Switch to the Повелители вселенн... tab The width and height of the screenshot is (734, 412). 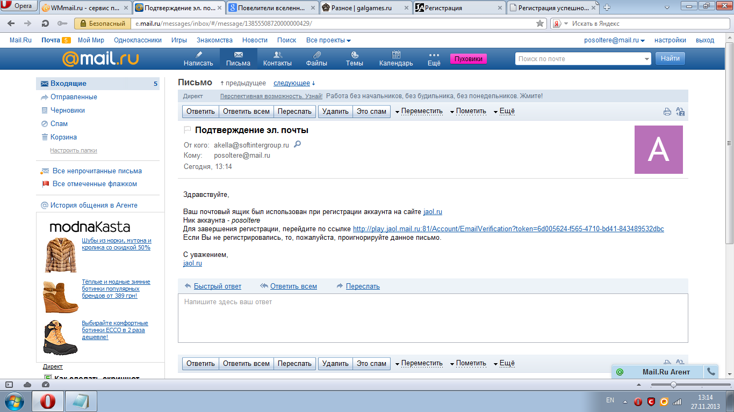[x=272, y=8]
